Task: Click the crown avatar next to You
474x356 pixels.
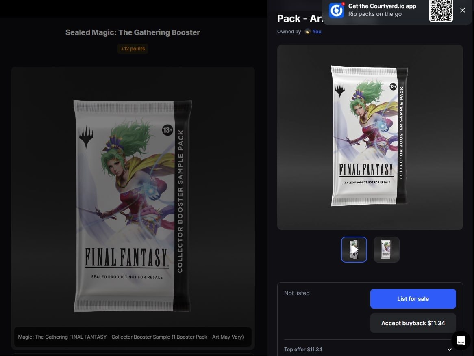Action: point(307,31)
